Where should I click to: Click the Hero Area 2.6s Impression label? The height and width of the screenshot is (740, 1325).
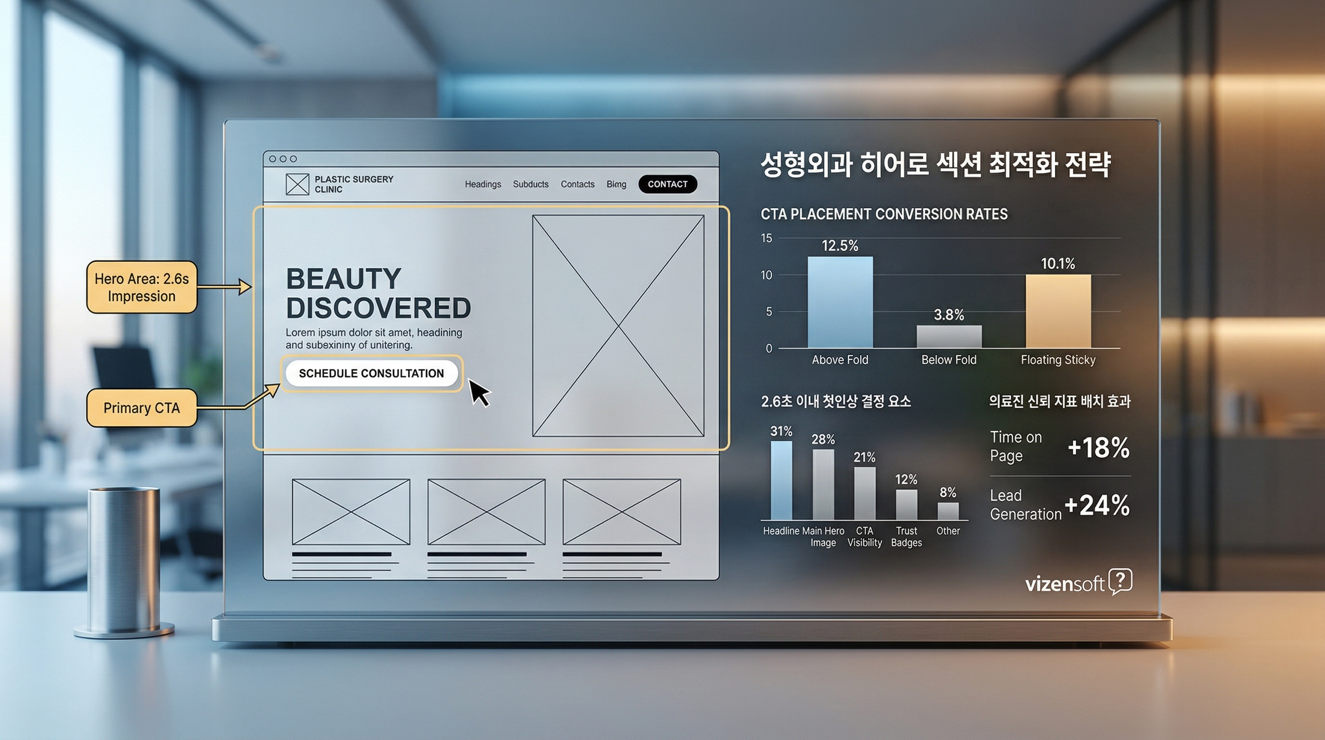coord(142,287)
